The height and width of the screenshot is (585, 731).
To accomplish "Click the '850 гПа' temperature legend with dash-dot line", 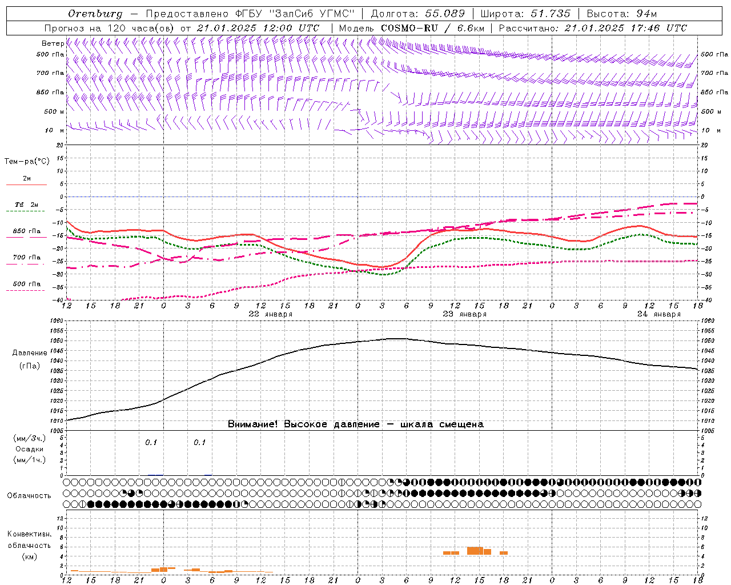I will 27,231.
